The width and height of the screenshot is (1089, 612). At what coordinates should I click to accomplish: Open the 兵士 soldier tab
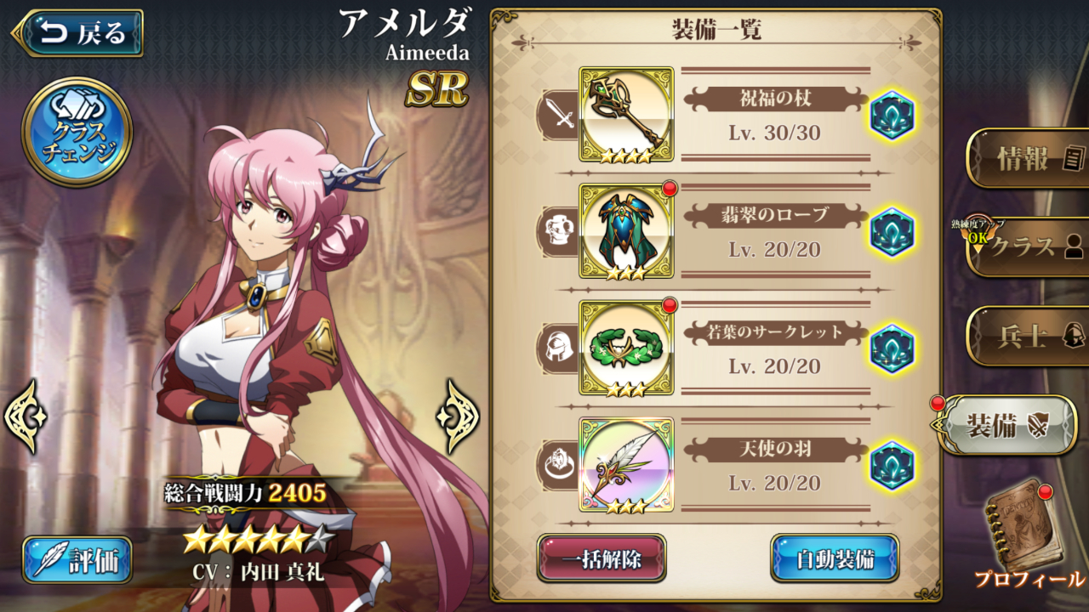pyautogui.click(x=1028, y=336)
